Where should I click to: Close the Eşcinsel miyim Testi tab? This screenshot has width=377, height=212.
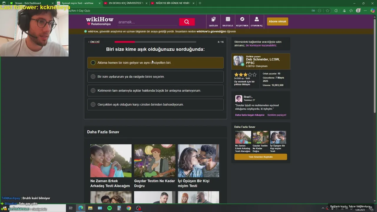click(x=100, y=3)
